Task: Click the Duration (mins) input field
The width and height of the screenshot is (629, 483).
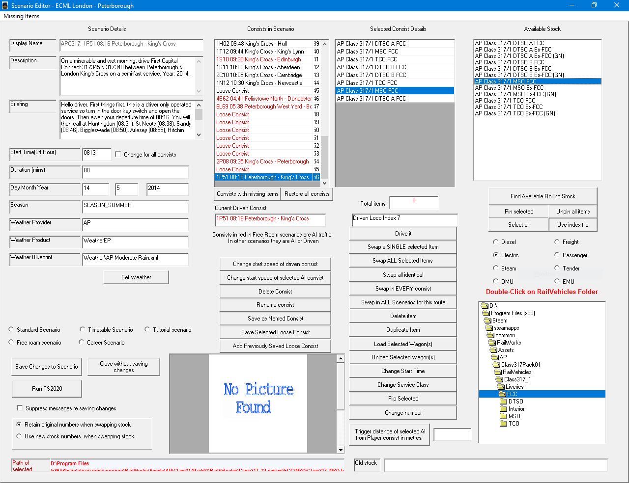Action: pos(135,172)
